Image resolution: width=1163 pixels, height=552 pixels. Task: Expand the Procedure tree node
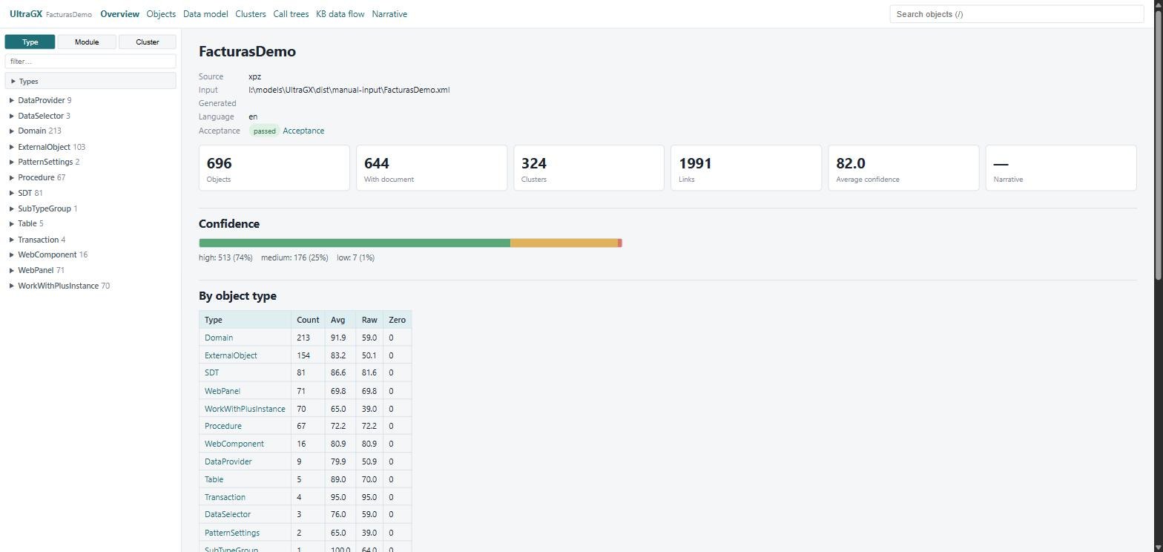[x=12, y=177]
